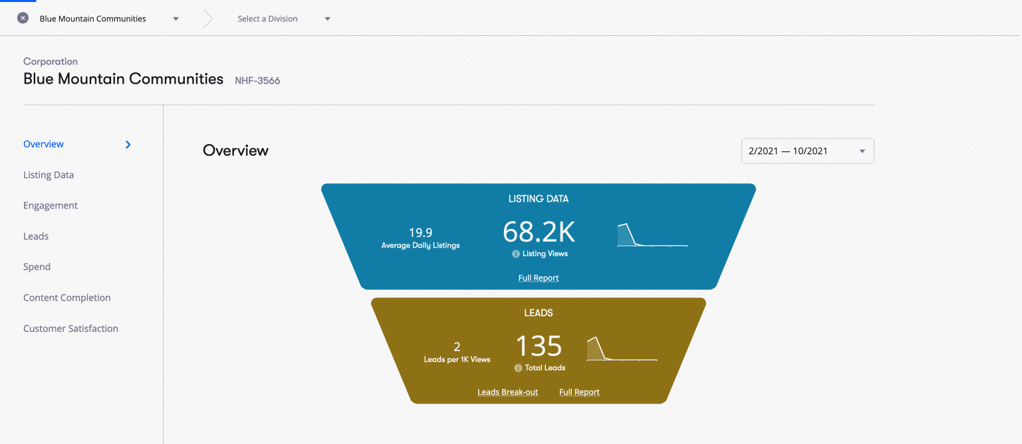The width and height of the screenshot is (1022, 444).
Task: Expand the Blue Mountain Communities dropdown
Action: 176,19
